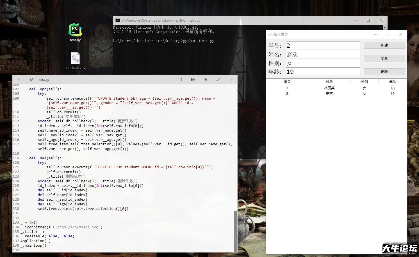419x257 pixels.
Task: Select the students.db file on the desktop
Action: click(75, 61)
